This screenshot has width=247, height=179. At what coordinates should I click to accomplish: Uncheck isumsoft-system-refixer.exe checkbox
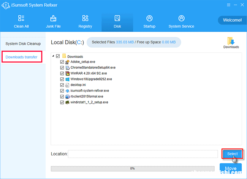(62, 91)
